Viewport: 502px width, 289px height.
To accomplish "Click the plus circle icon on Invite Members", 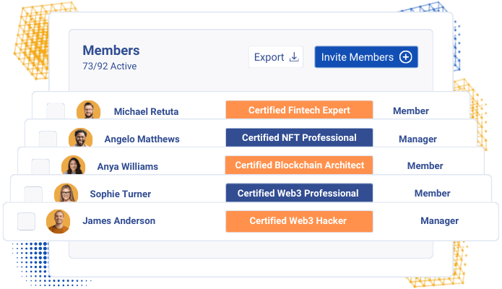I will (x=405, y=57).
